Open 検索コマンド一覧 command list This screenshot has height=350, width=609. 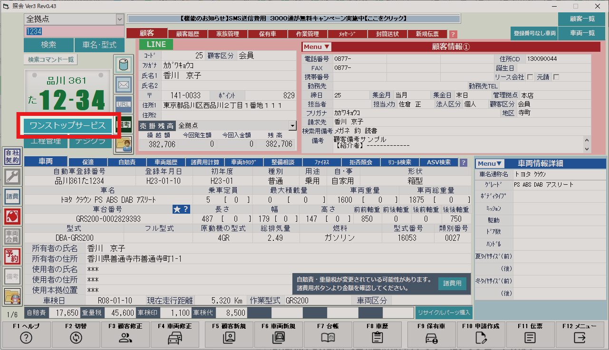point(51,60)
